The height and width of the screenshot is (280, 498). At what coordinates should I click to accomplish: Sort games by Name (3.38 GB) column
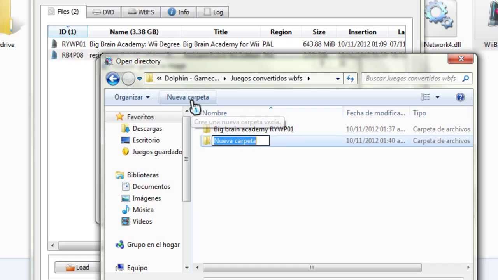134,32
